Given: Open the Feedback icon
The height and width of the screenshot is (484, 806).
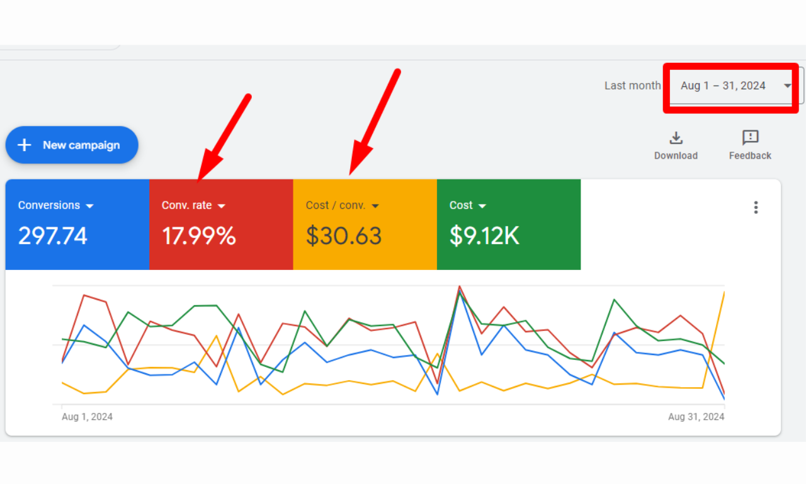Looking at the screenshot, I should pyautogui.click(x=749, y=138).
